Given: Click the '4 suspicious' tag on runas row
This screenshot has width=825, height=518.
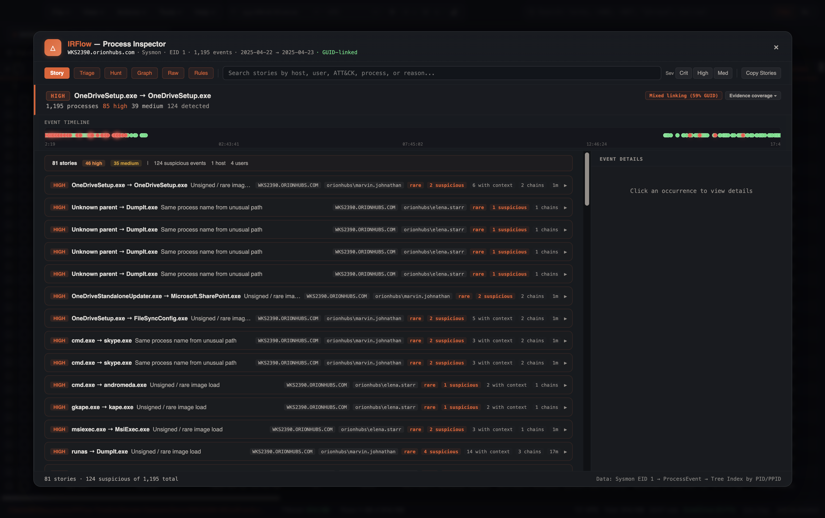Looking at the screenshot, I should tap(441, 452).
